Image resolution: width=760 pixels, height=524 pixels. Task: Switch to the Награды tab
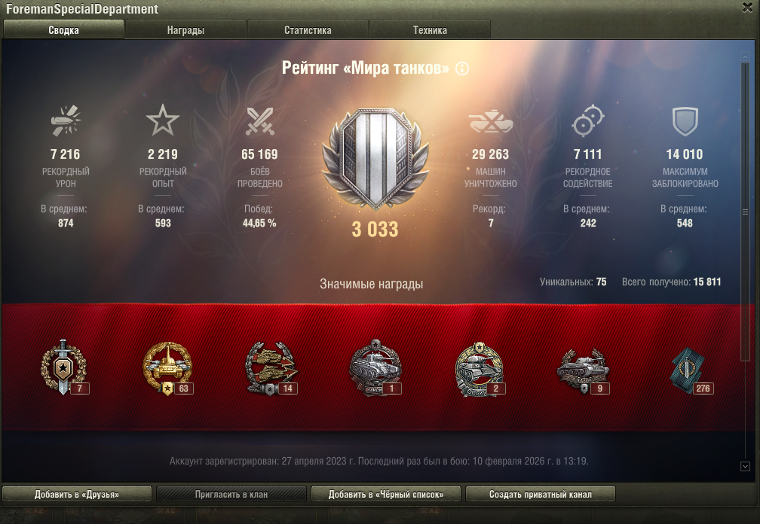pos(185,30)
